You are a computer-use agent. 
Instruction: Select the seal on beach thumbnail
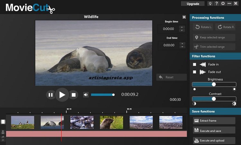point(52,122)
